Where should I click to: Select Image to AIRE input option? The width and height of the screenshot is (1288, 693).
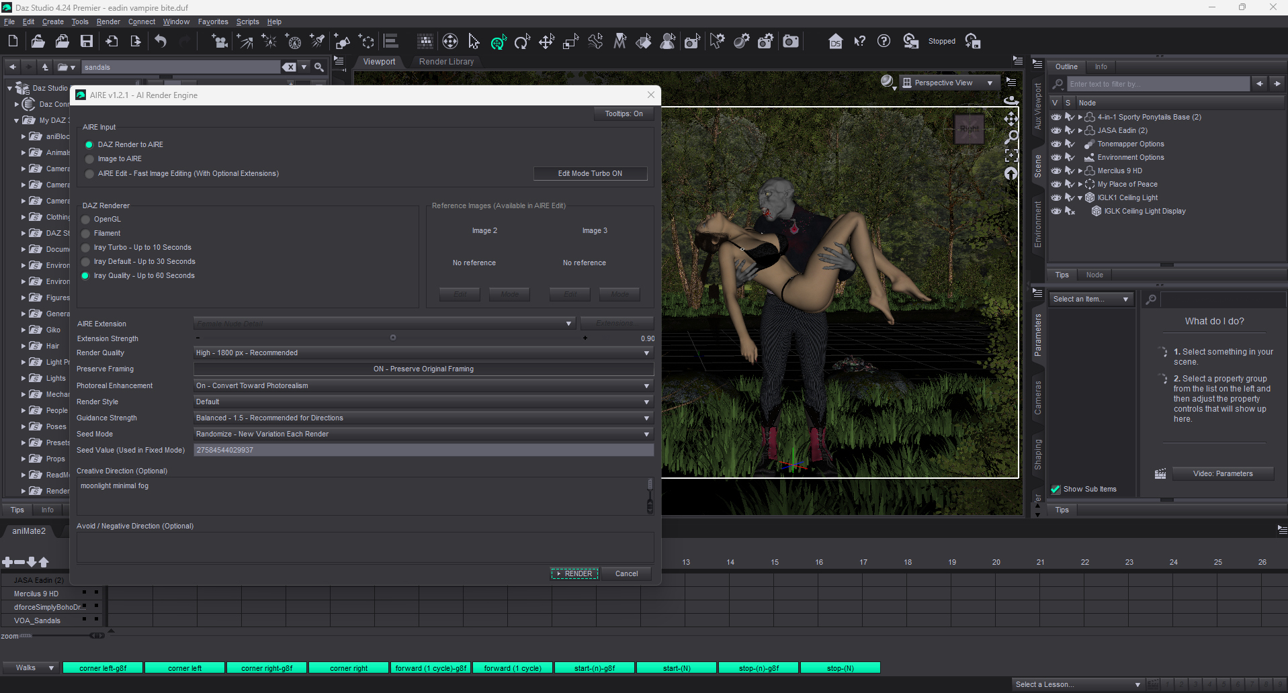(89, 159)
